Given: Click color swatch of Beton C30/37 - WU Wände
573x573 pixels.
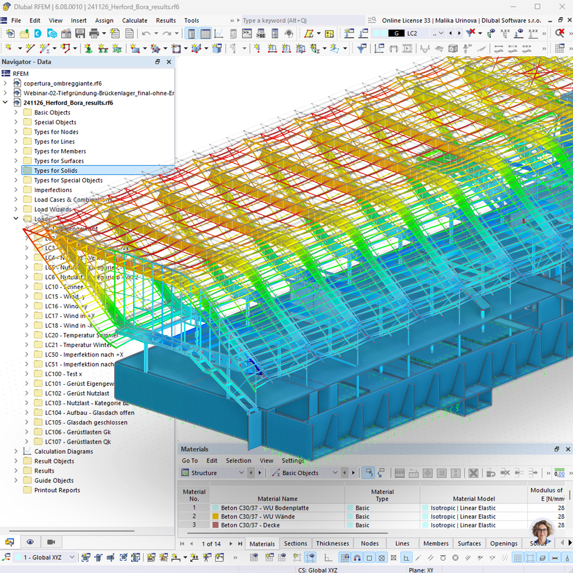Looking at the screenshot, I should [215, 516].
